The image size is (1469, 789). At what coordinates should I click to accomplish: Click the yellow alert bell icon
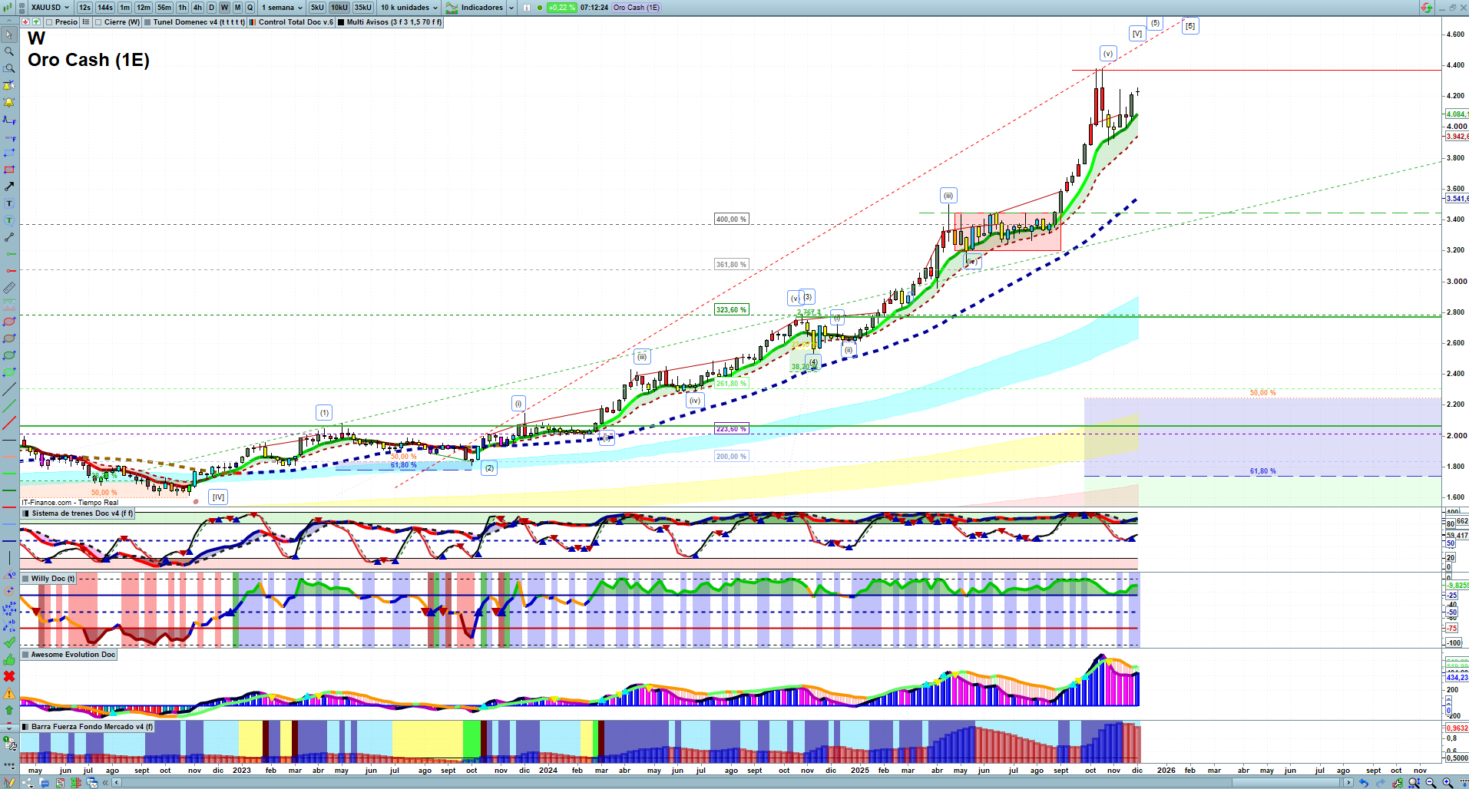pyautogui.click(x=9, y=102)
